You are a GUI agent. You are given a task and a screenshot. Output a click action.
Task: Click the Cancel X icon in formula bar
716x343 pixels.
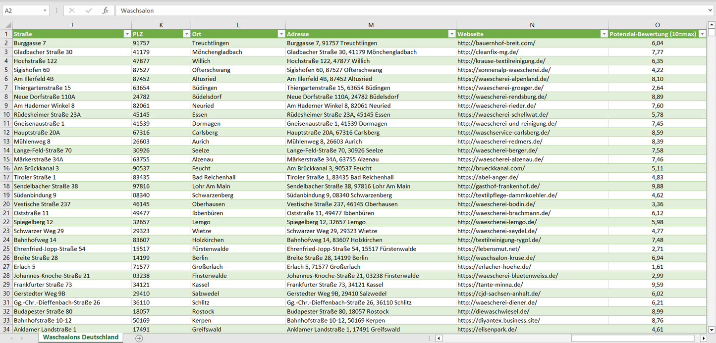(x=72, y=10)
